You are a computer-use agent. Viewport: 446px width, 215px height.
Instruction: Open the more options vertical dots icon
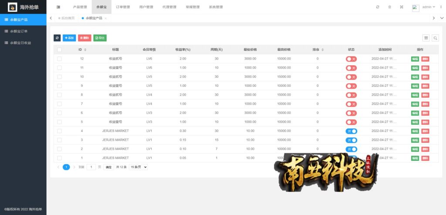(x=441, y=7)
